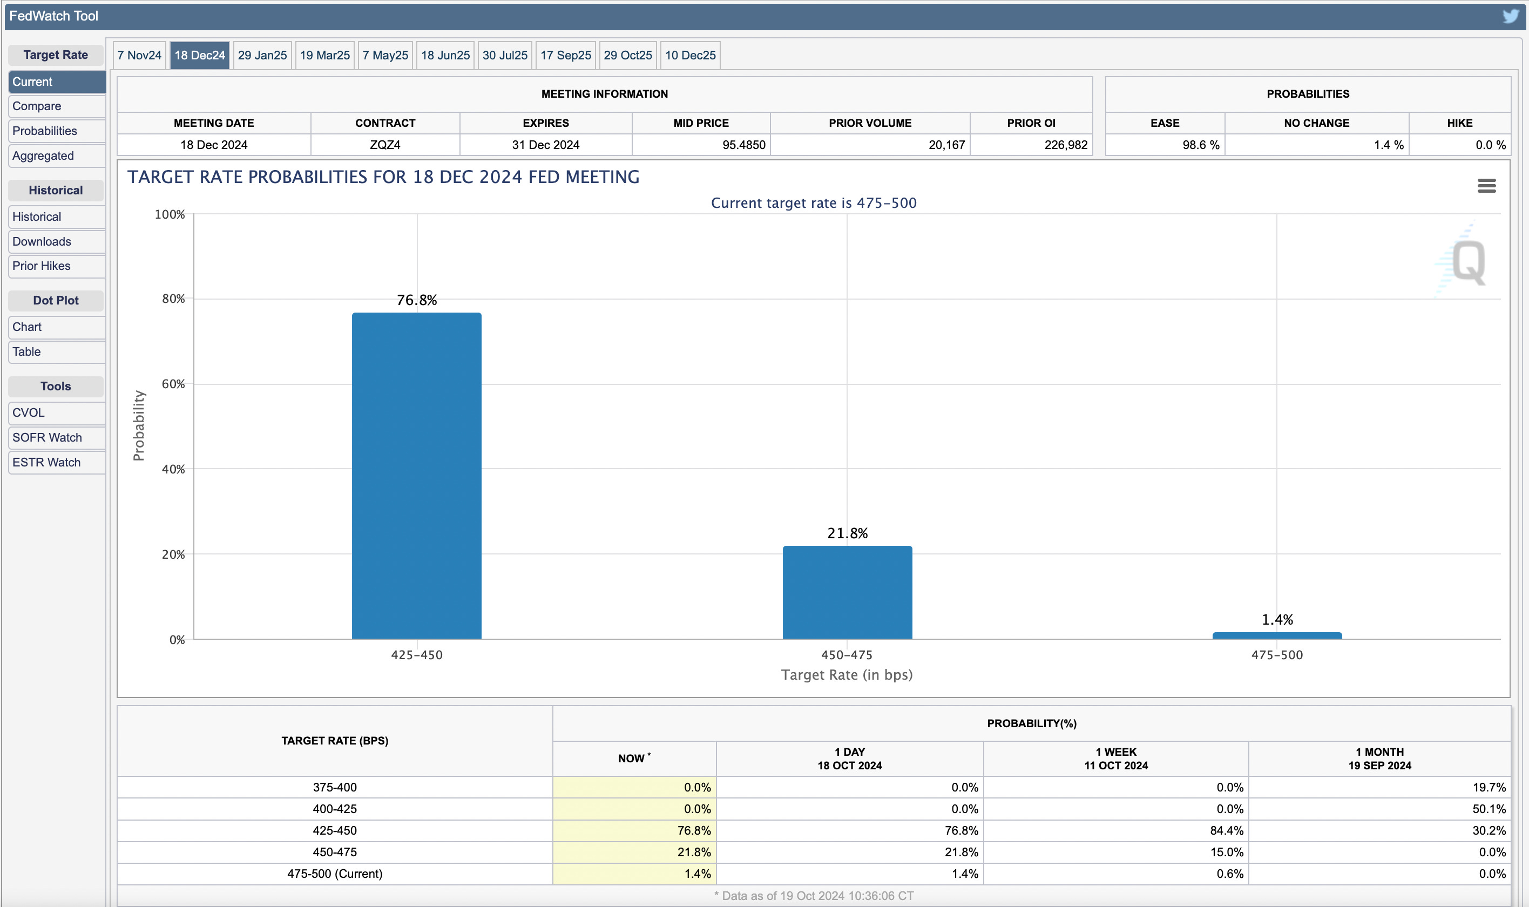Show the Dot Plot Chart view
The width and height of the screenshot is (1529, 907).
click(x=27, y=327)
